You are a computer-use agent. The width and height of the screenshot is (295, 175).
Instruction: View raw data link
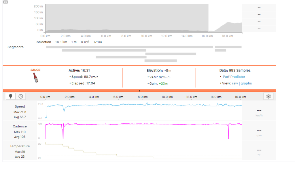click(235, 83)
